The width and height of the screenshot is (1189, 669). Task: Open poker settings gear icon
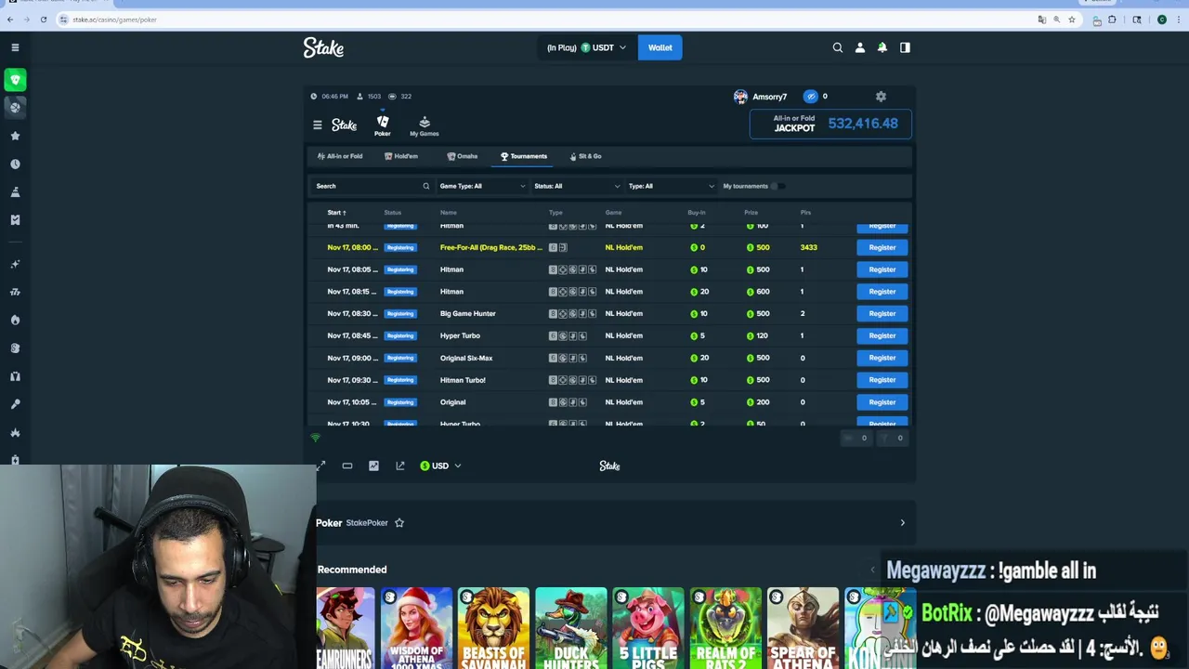coord(881,96)
